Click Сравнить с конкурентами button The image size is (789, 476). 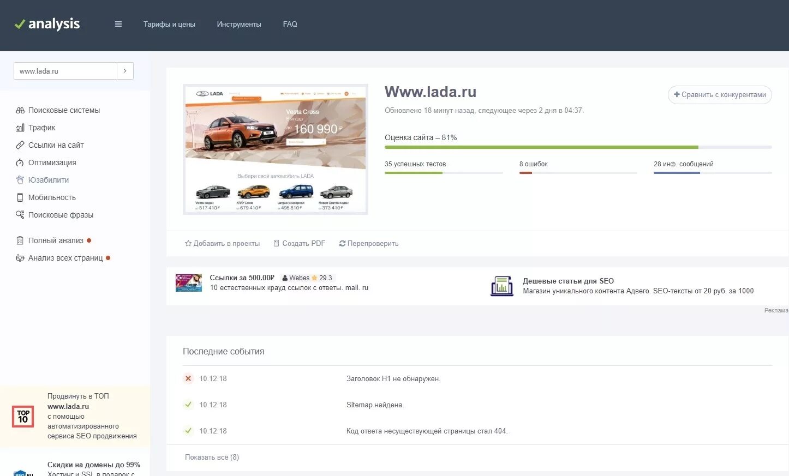point(720,95)
